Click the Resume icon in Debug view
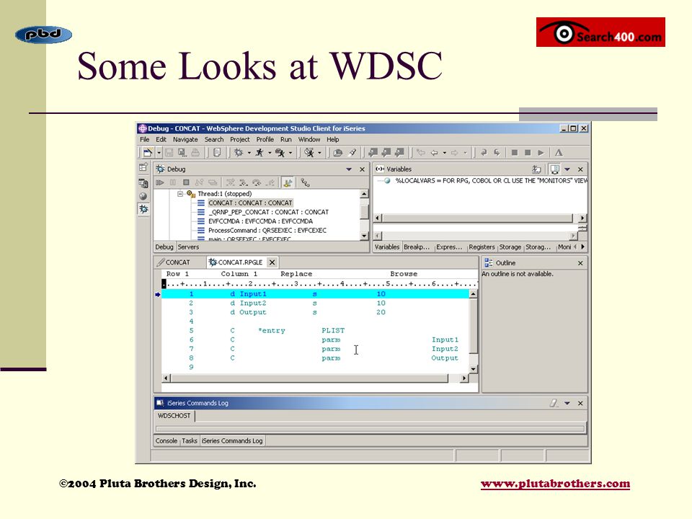The width and height of the screenshot is (692, 519). (160, 182)
